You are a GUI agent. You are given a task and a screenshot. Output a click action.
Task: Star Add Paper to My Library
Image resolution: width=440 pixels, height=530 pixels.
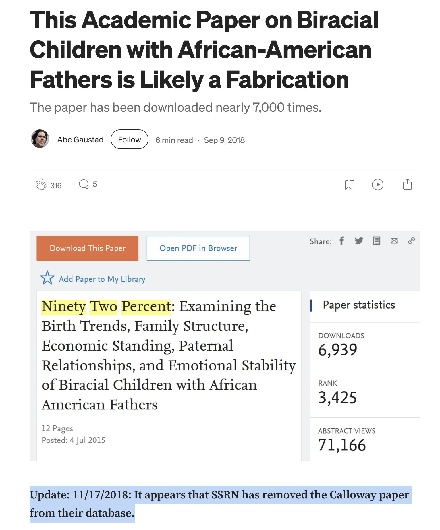pyautogui.click(x=47, y=278)
